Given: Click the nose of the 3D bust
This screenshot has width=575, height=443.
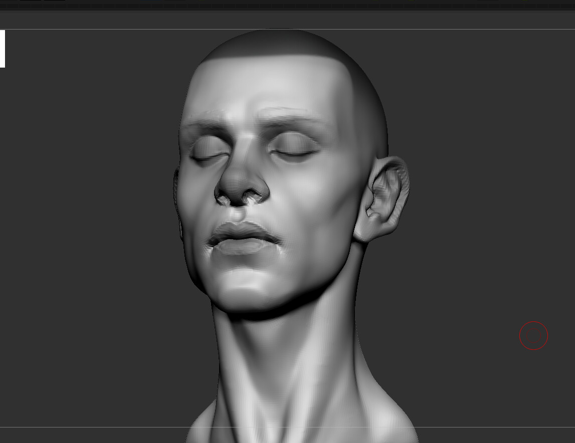Looking at the screenshot, I should 241,185.
